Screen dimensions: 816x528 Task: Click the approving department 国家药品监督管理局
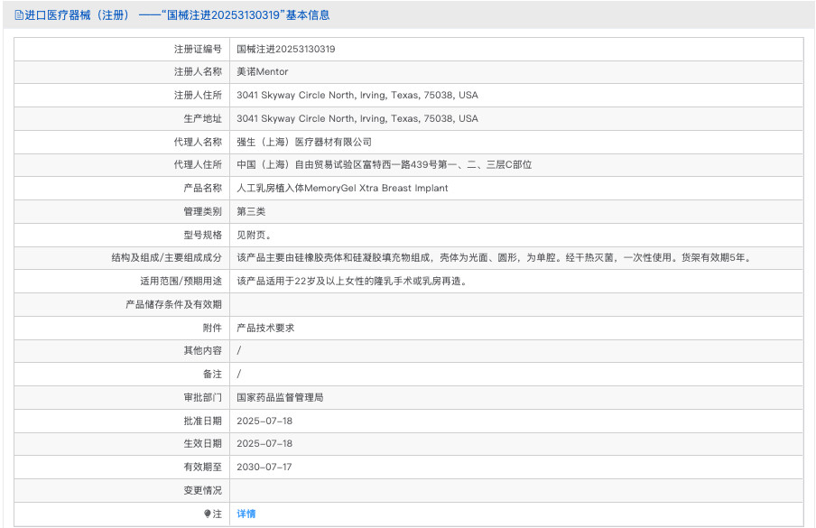point(280,397)
